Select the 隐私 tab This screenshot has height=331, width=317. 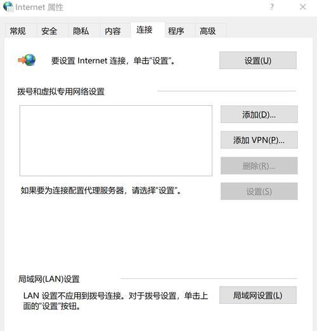[81, 31]
